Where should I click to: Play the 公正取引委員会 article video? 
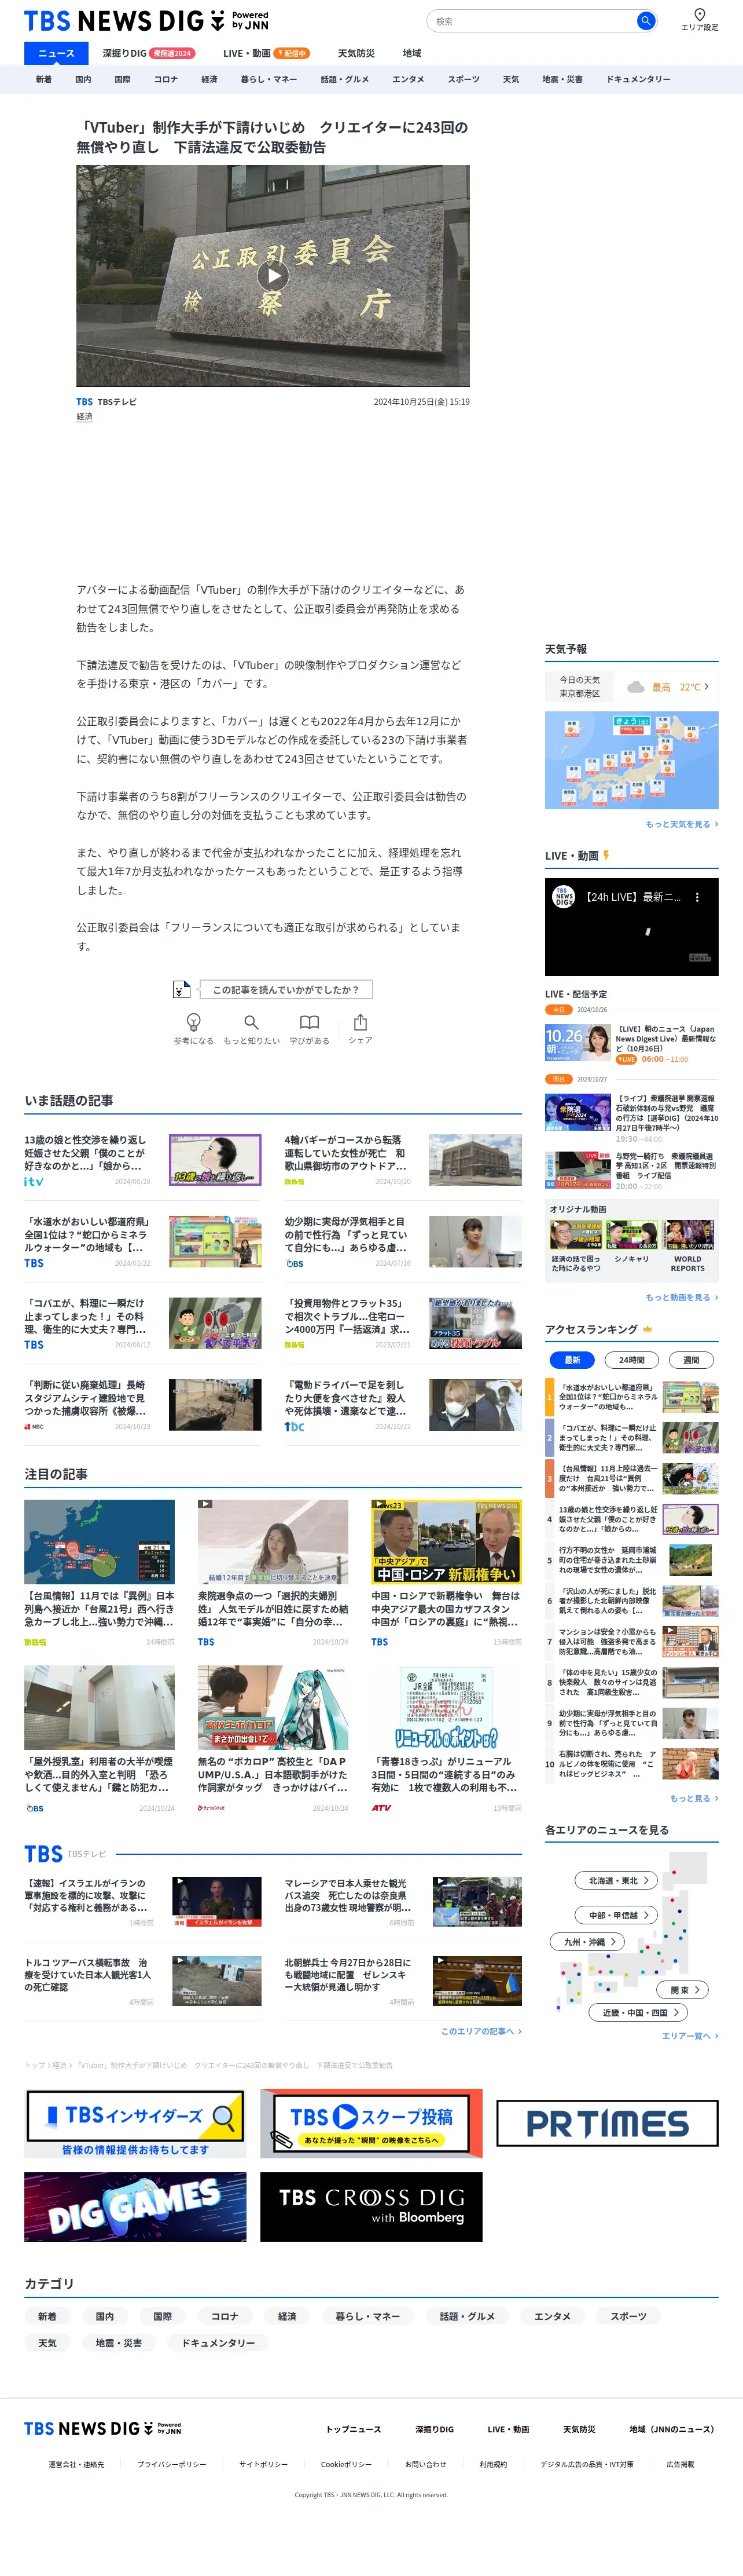[273, 276]
